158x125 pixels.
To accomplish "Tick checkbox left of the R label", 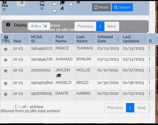I will point(71,4).
